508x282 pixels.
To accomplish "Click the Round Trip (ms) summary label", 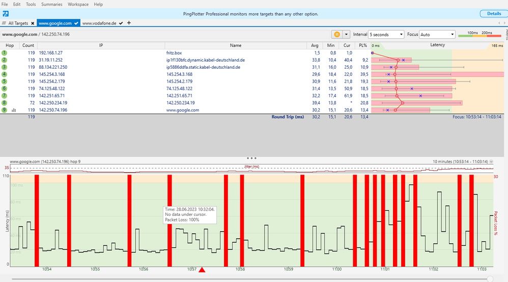I will [288, 117].
